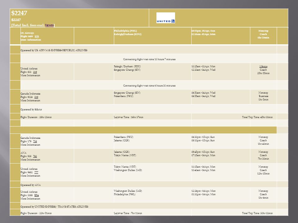Select '09:45pm -15Apr, Sun' departure time
Viewport: 298px width, 223px height.
coord(203,152)
